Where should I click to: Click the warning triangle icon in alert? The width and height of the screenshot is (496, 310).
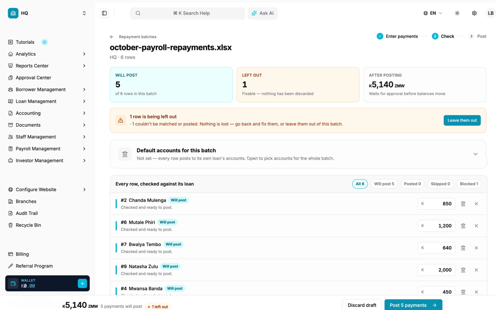[x=120, y=120]
